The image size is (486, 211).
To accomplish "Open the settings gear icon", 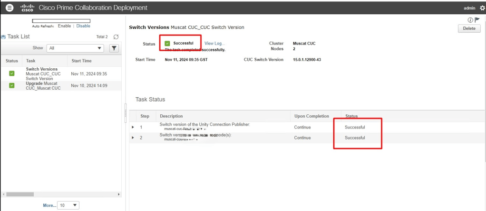I will pos(482,8).
